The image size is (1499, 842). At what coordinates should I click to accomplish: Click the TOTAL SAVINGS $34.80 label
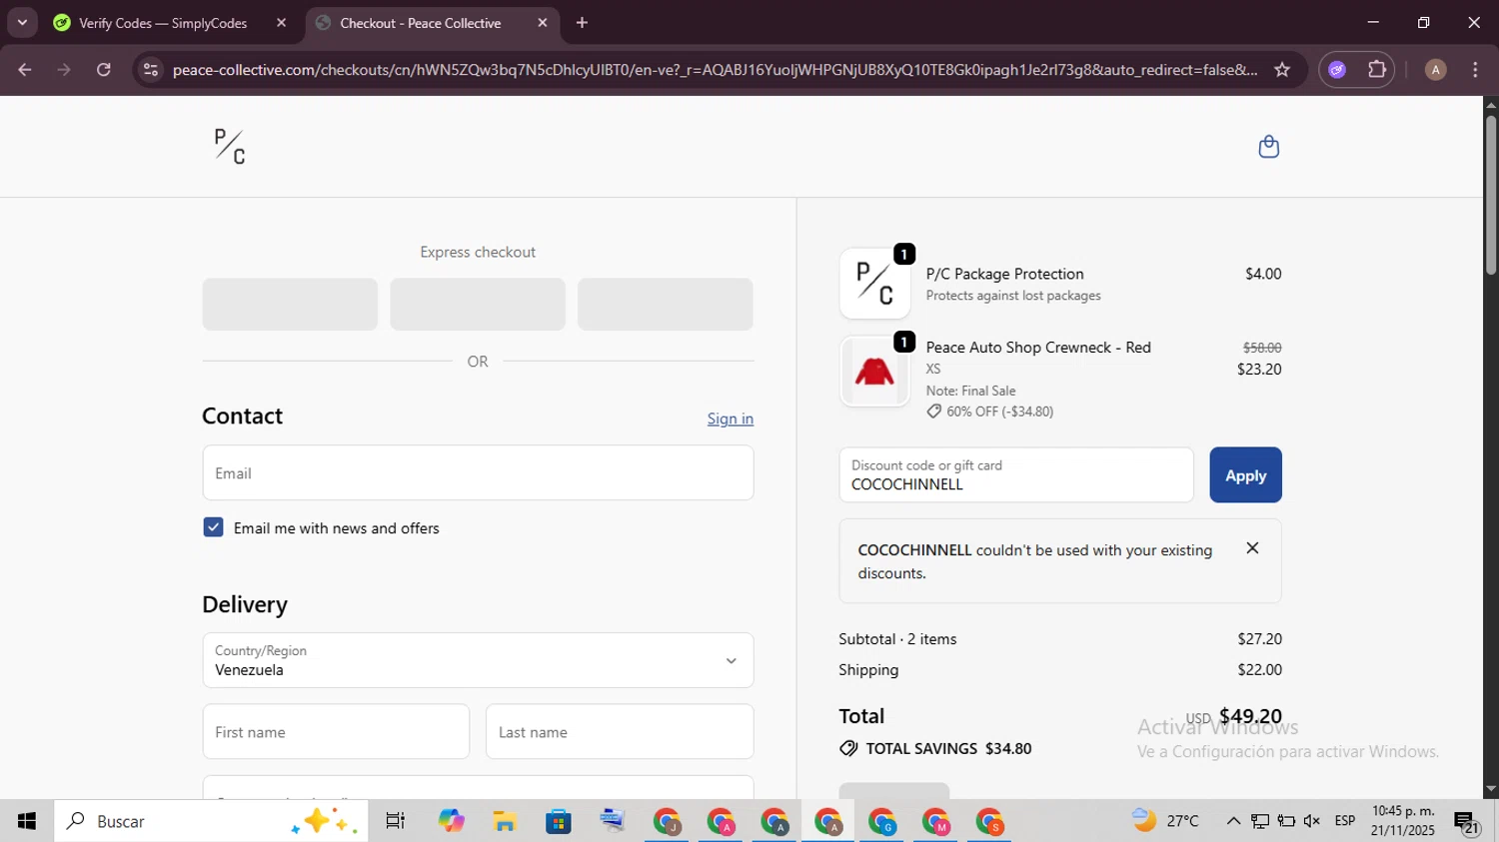point(948,748)
